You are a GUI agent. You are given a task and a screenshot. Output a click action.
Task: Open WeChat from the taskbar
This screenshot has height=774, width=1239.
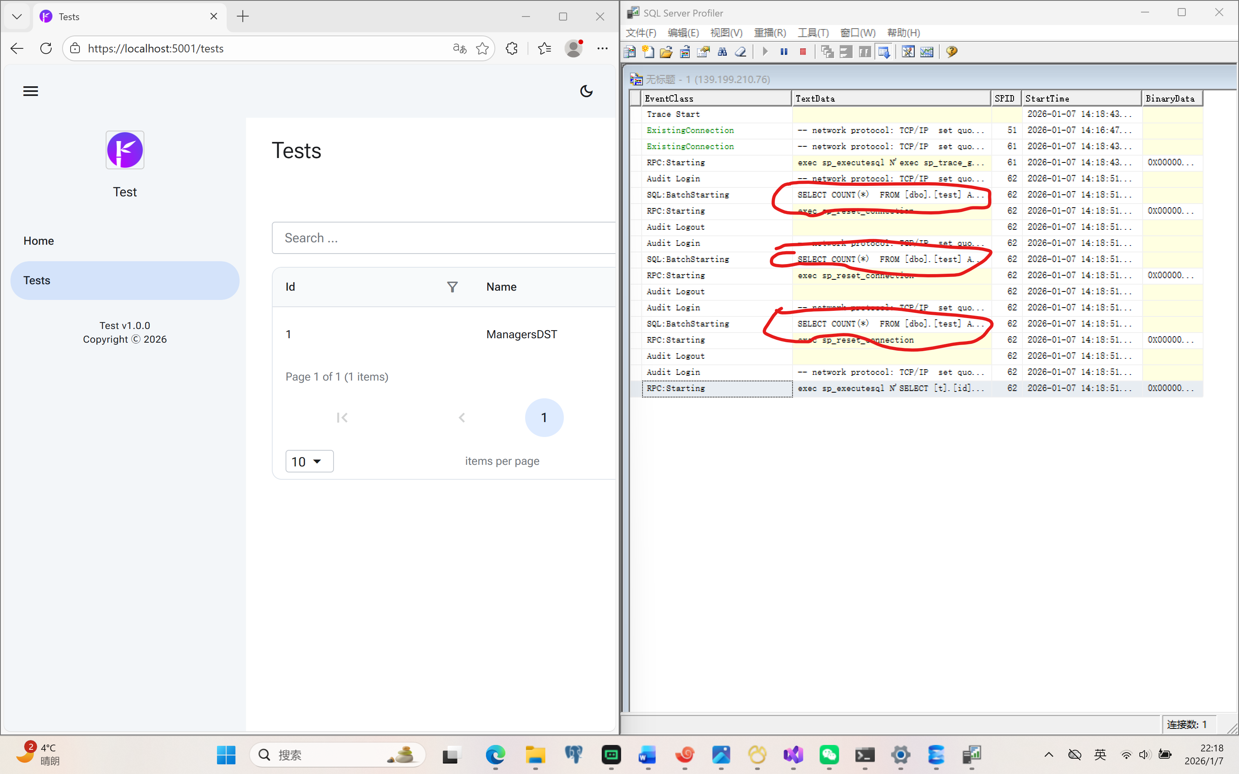pos(829,755)
